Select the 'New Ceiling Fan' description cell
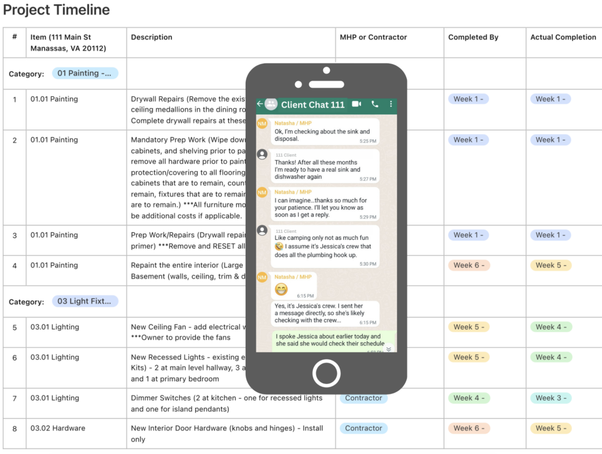 [x=186, y=333]
